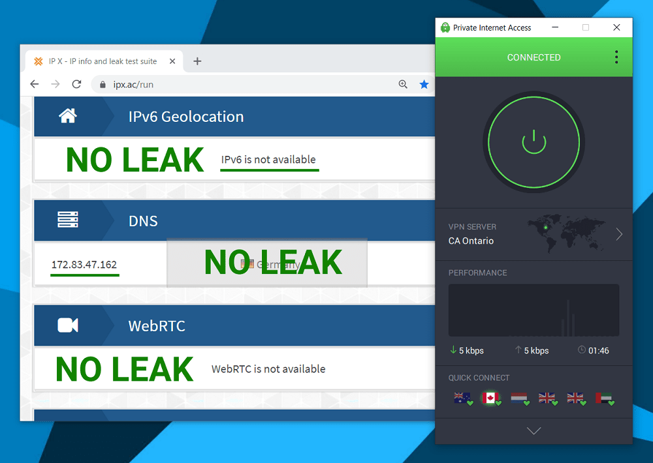This screenshot has width=653, height=463.
Task: Go forward in the browser
Action: click(56, 84)
